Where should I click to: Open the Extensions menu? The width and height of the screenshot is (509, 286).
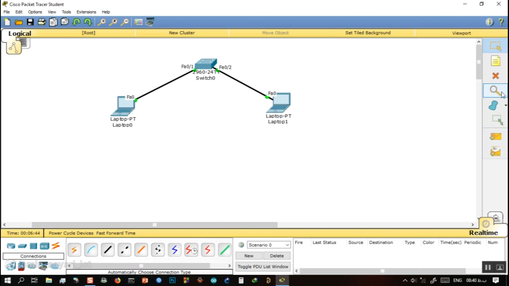click(x=86, y=12)
